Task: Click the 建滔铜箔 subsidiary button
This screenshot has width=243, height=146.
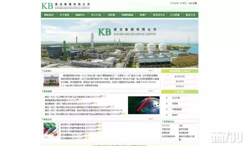Action: tap(180, 81)
